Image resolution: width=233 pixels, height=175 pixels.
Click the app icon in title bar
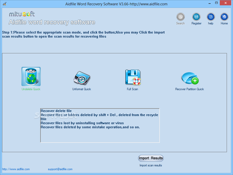click(4, 4)
